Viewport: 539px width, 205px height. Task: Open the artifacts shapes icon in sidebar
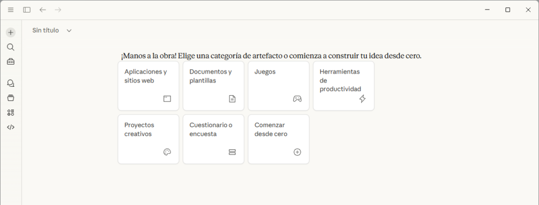(x=11, y=112)
